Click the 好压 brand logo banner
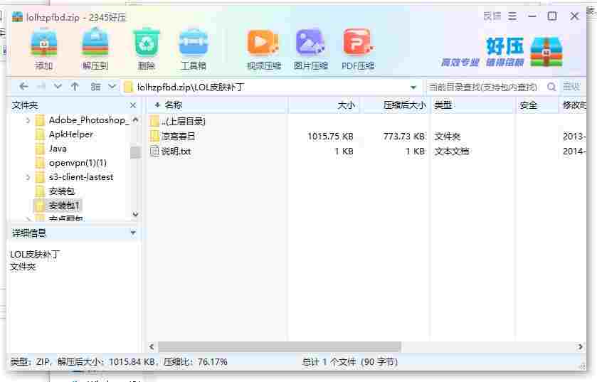Screen dimensions: 597x382 [x=502, y=52]
